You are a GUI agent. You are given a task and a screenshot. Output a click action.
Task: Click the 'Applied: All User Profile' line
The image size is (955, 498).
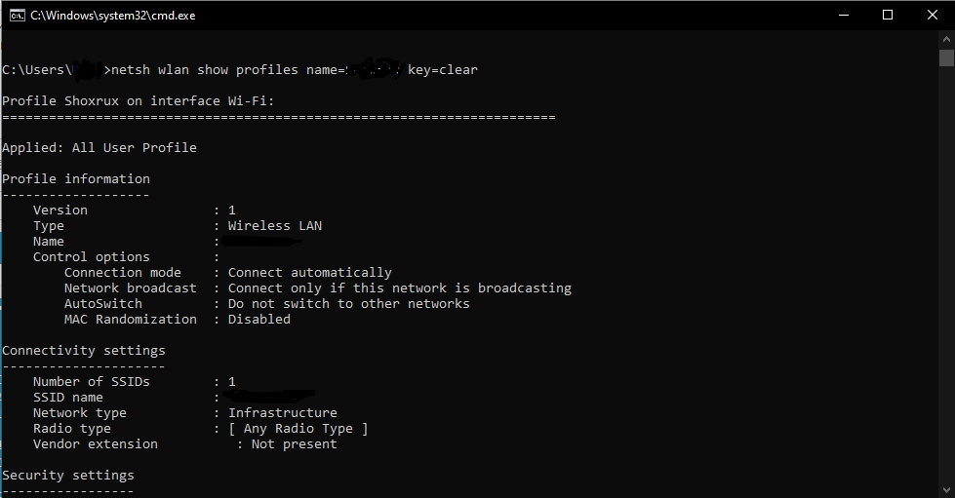[x=99, y=148]
